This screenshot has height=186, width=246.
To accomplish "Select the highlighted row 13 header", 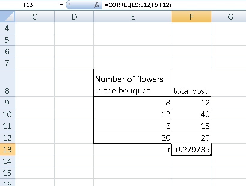I will click(x=7, y=149).
